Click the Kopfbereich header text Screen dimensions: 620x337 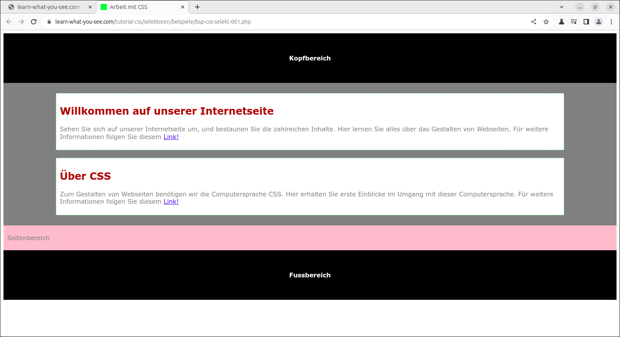tap(310, 58)
